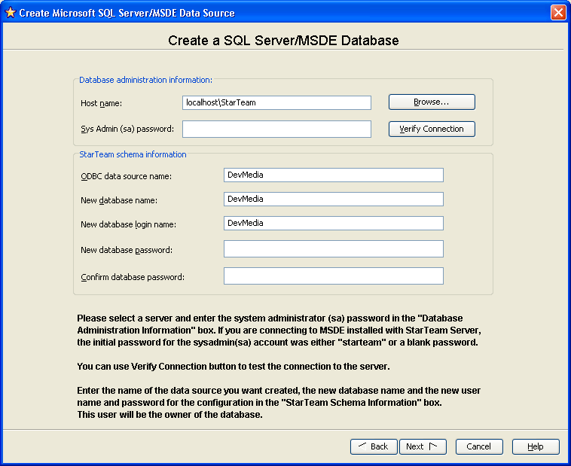Cancel the data source wizard
This screenshot has height=466, width=571.
click(479, 446)
